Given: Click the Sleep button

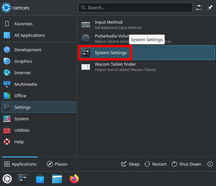Looking at the screenshot, I should click(x=130, y=164).
